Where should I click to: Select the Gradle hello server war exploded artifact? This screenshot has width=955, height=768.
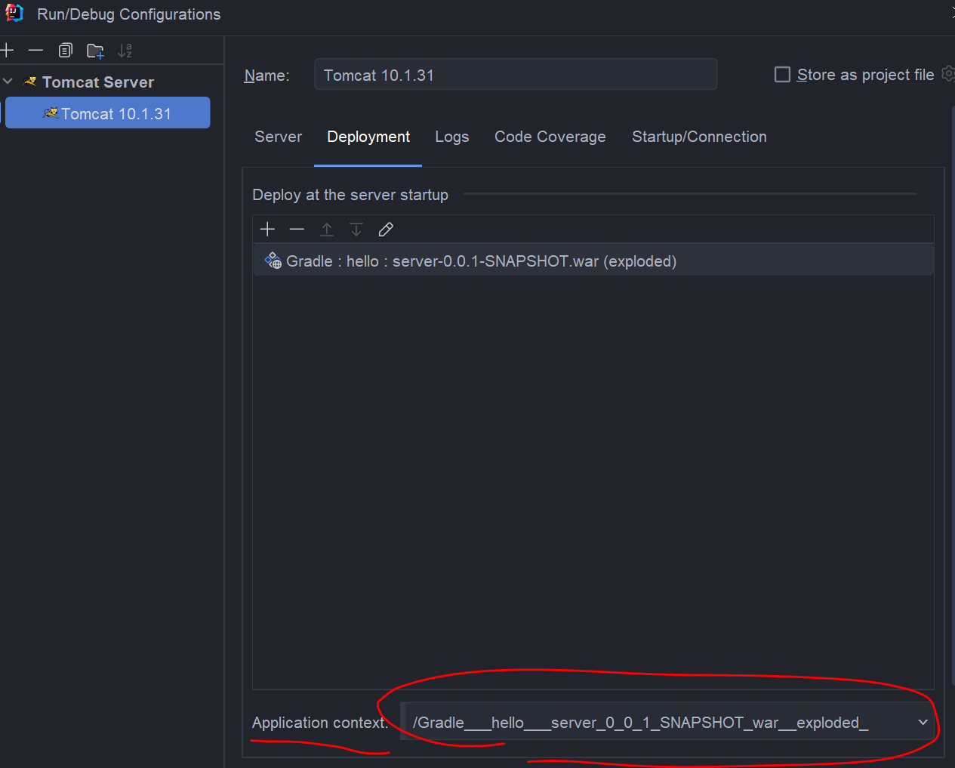click(593, 261)
